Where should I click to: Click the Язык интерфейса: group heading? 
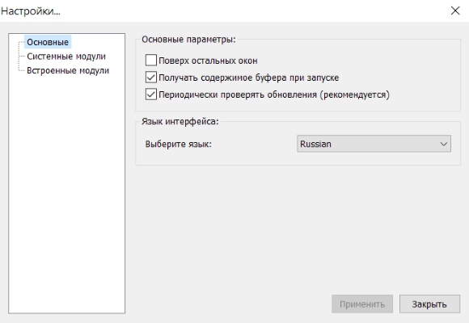pyautogui.click(x=180, y=121)
